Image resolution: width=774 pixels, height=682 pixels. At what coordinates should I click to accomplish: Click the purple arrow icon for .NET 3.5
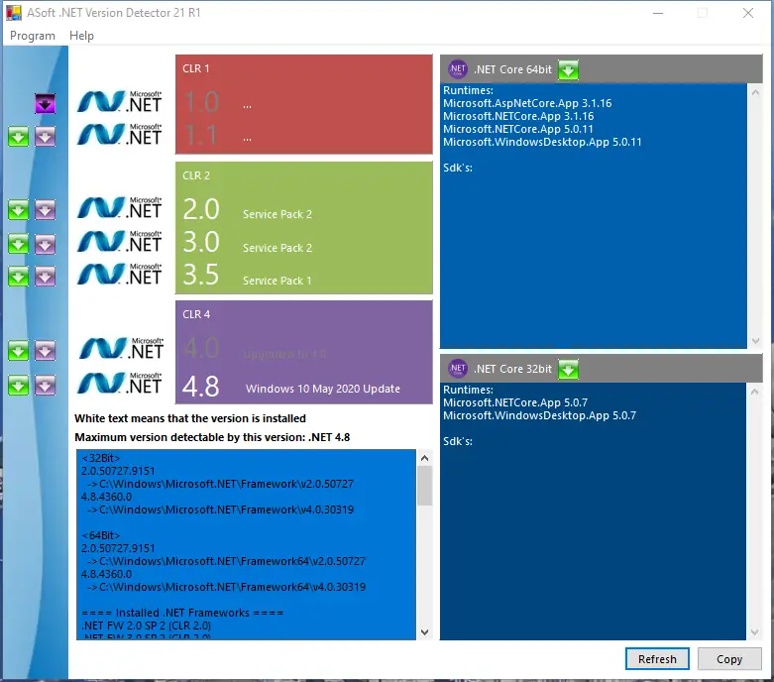point(45,276)
